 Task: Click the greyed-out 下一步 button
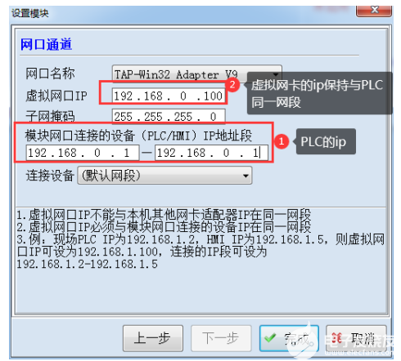[221, 338]
